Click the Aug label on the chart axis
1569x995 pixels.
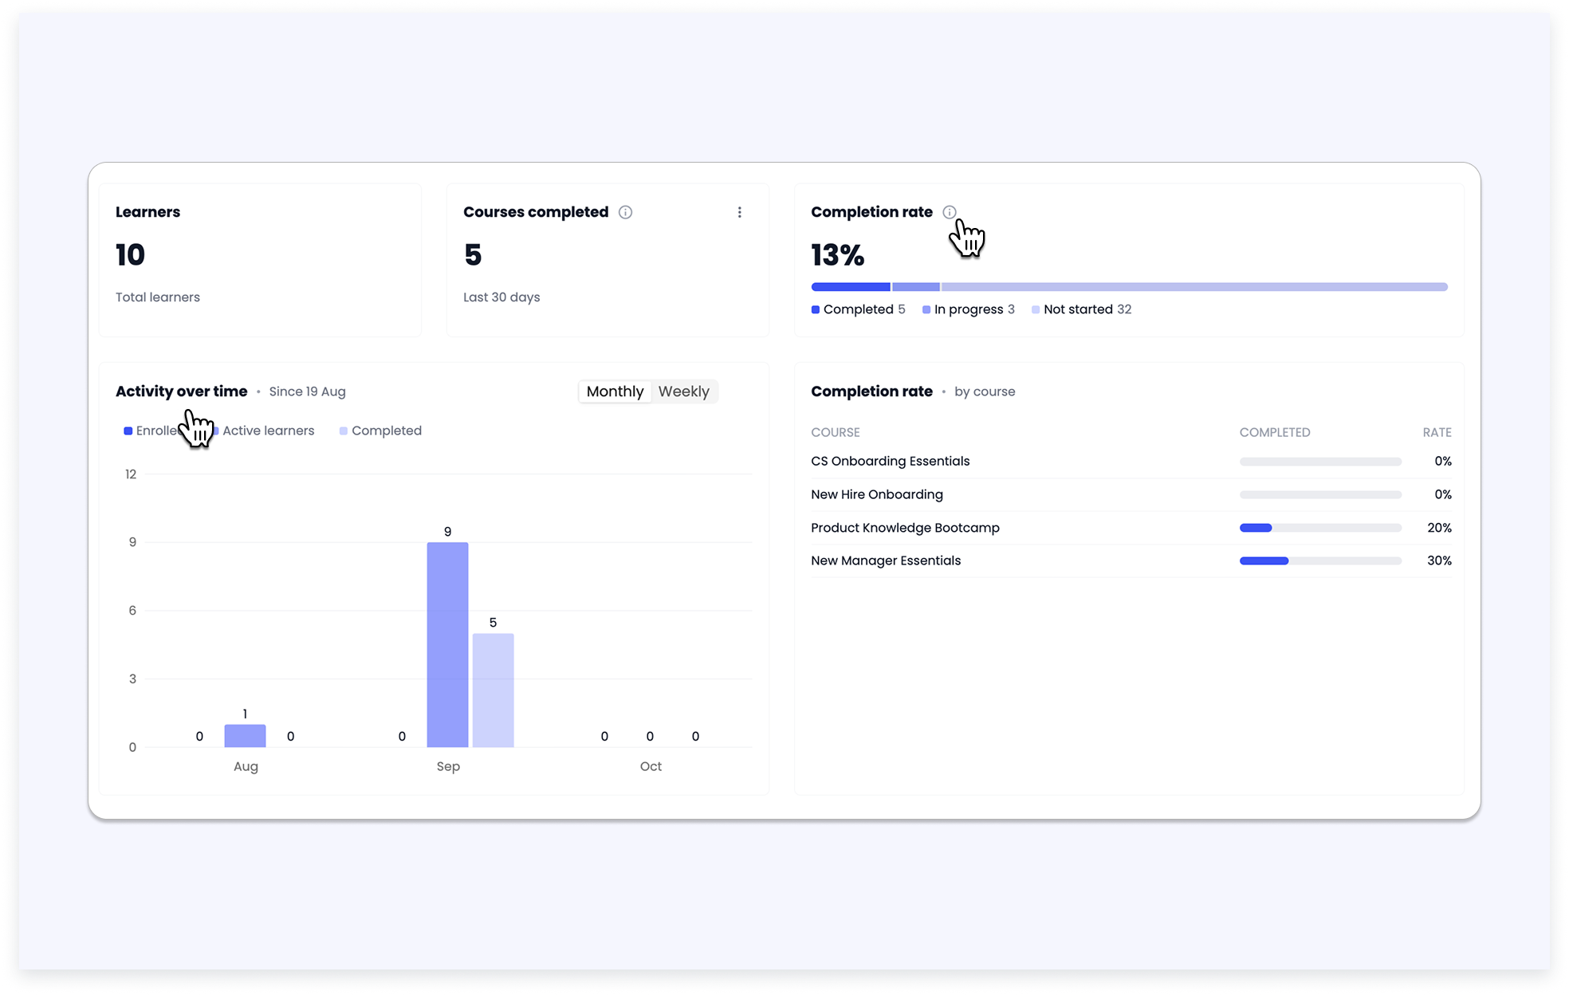click(246, 766)
